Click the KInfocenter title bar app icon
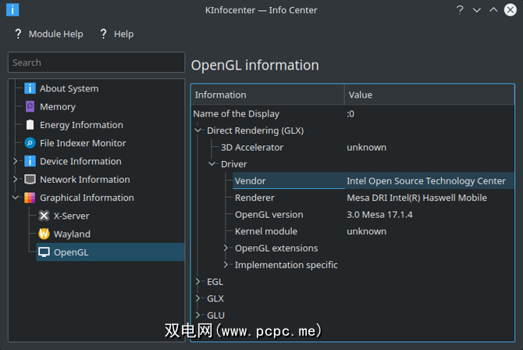The width and height of the screenshot is (523, 350). pyautogui.click(x=12, y=9)
